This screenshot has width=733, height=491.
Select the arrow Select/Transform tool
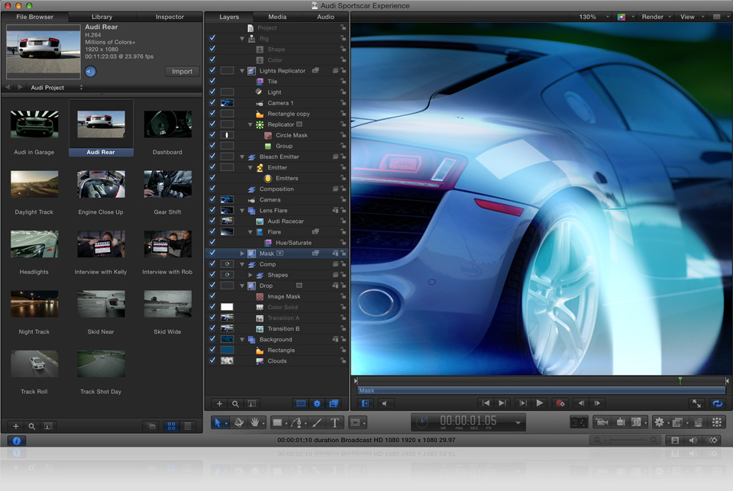pyautogui.click(x=218, y=423)
